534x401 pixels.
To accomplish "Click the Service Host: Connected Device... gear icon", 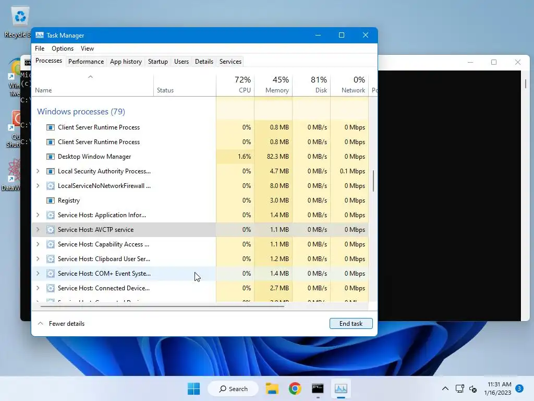I will pyautogui.click(x=51, y=288).
